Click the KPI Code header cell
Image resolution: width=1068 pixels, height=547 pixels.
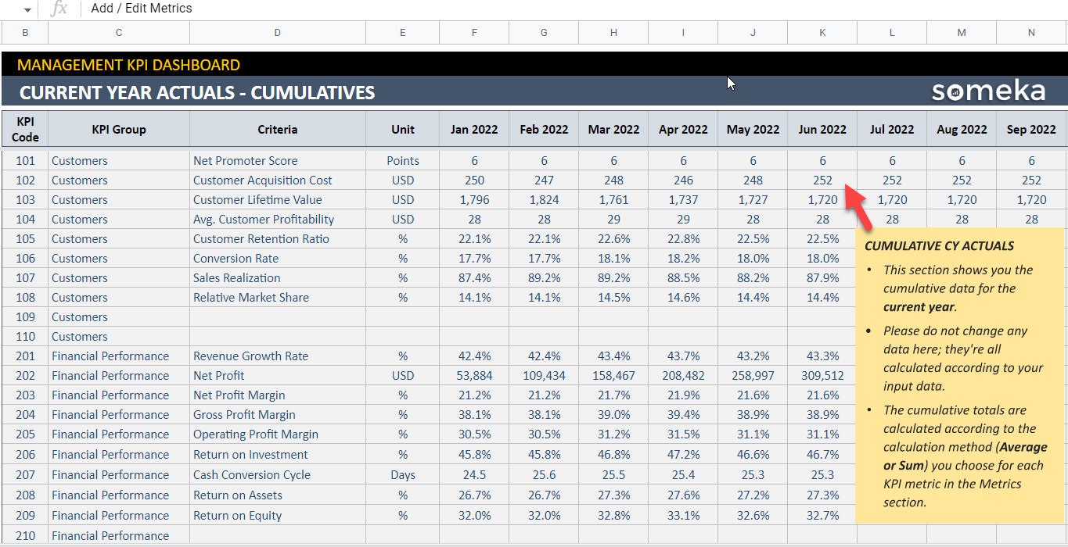(25, 129)
